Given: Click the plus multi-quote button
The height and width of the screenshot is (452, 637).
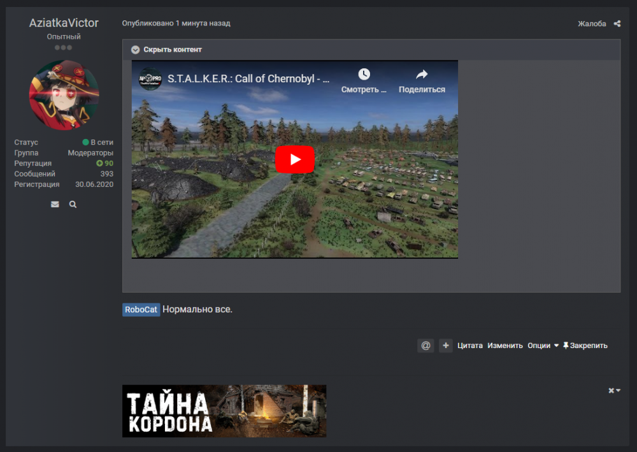Looking at the screenshot, I should (x=445, y=346).
